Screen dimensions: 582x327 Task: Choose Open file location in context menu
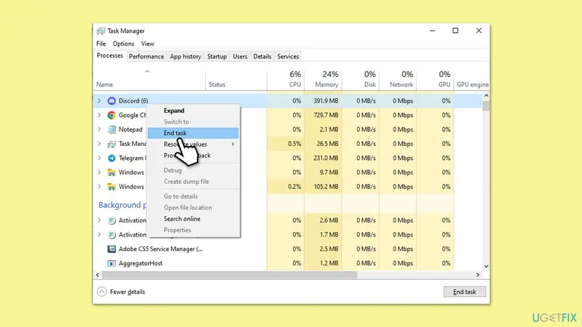pyautogui.click(x=193, y=208)
